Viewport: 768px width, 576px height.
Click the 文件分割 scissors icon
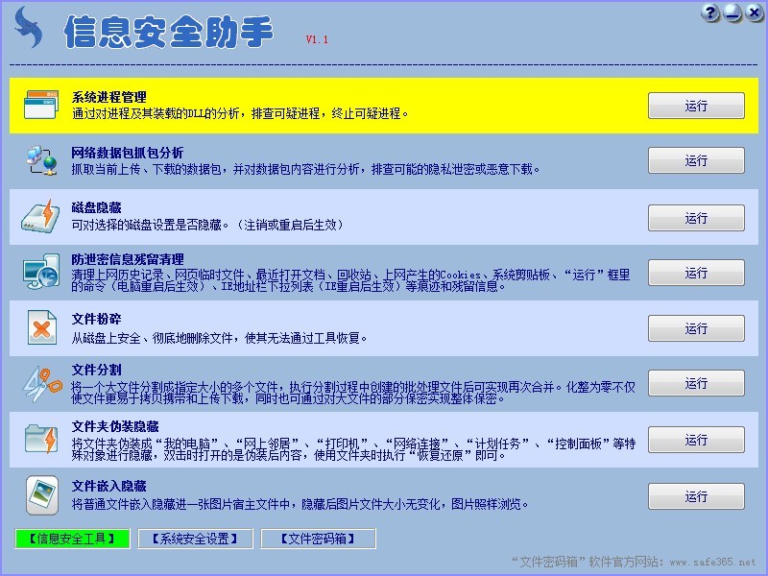tap(40, 384)
